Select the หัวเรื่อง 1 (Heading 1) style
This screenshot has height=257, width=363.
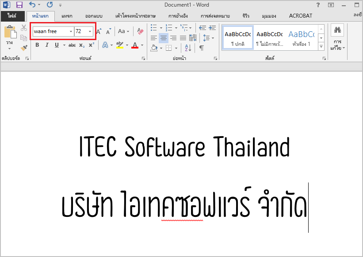(x=302, y=38)
